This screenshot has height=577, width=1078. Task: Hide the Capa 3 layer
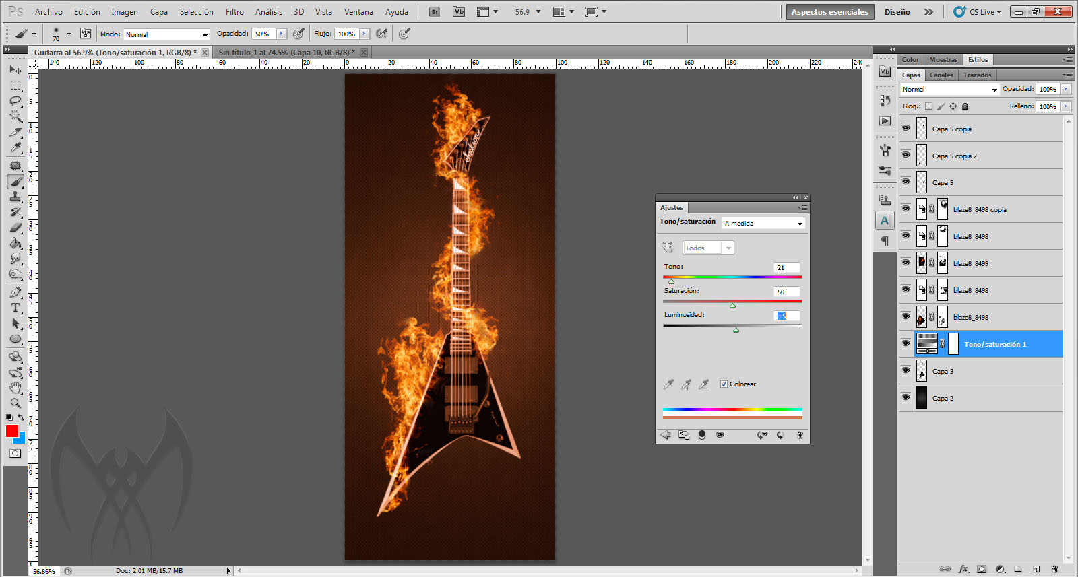pyautogui.click(x=906, y=370)
